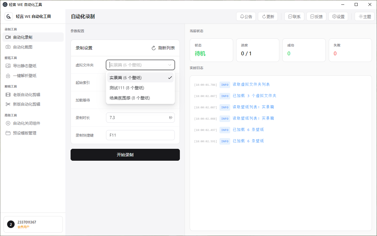Screen dimensions: 377x236
Task: Click 刷新列表 to refresh the list
Action: [163, 48]
